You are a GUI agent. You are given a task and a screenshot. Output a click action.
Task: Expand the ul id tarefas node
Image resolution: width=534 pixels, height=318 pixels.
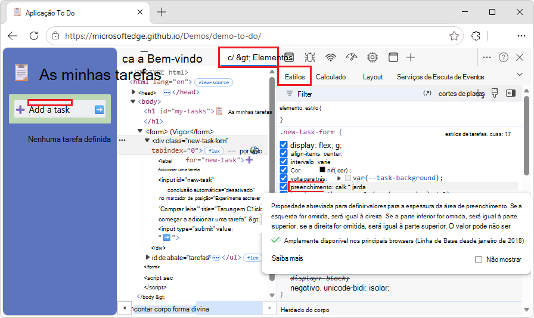[147, 257]
